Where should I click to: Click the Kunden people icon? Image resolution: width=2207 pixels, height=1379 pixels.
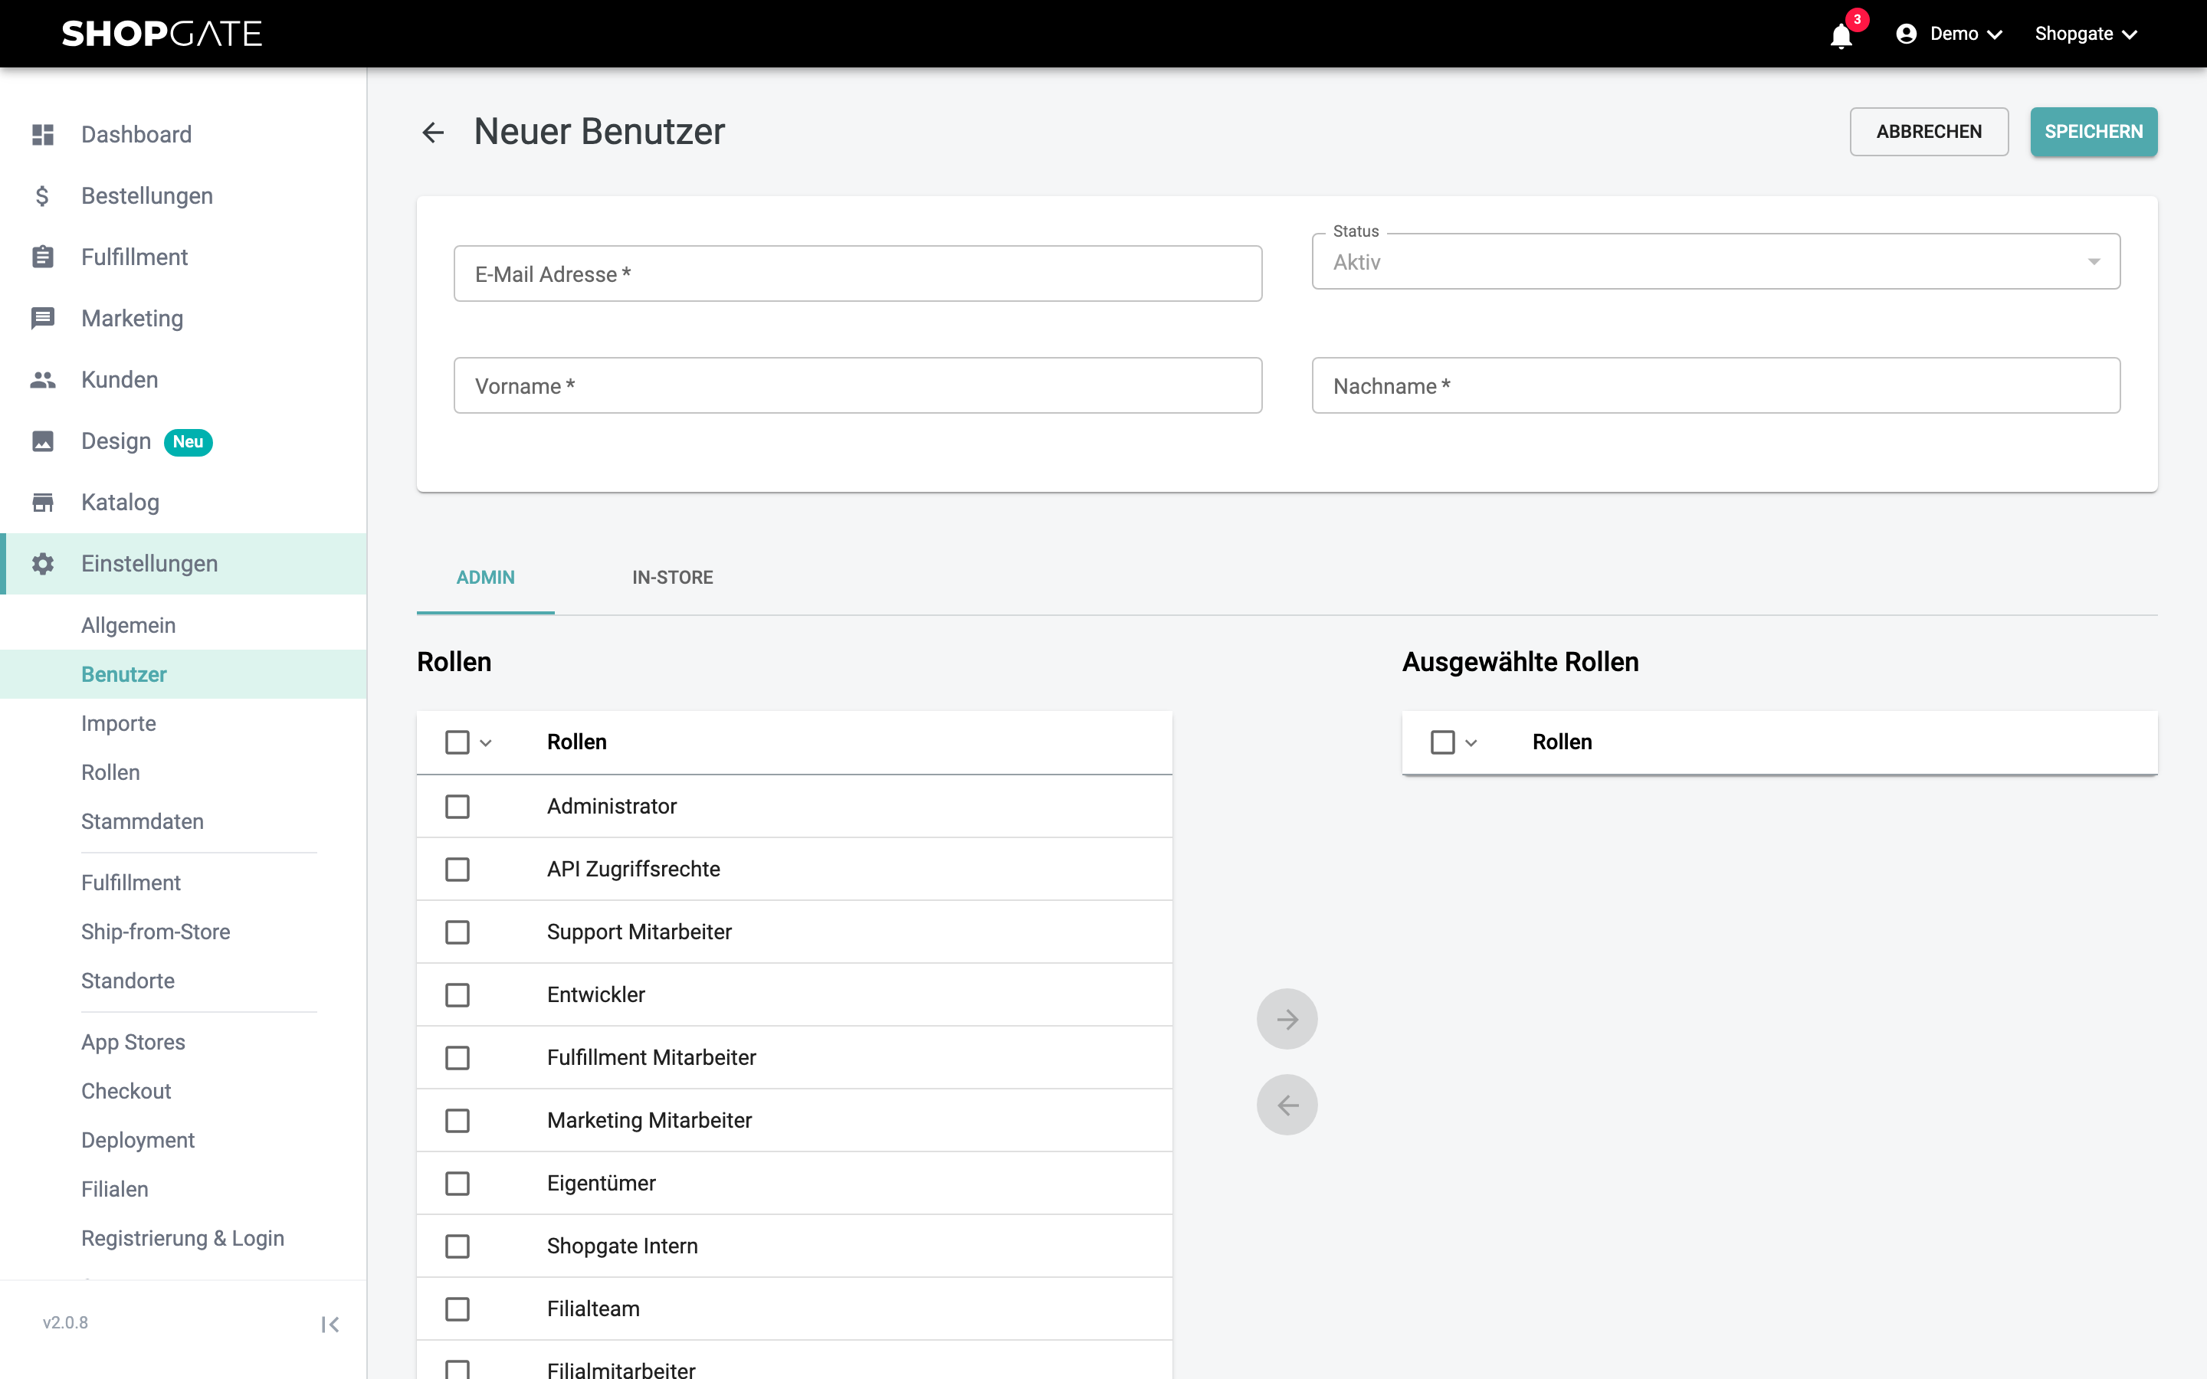43,379
